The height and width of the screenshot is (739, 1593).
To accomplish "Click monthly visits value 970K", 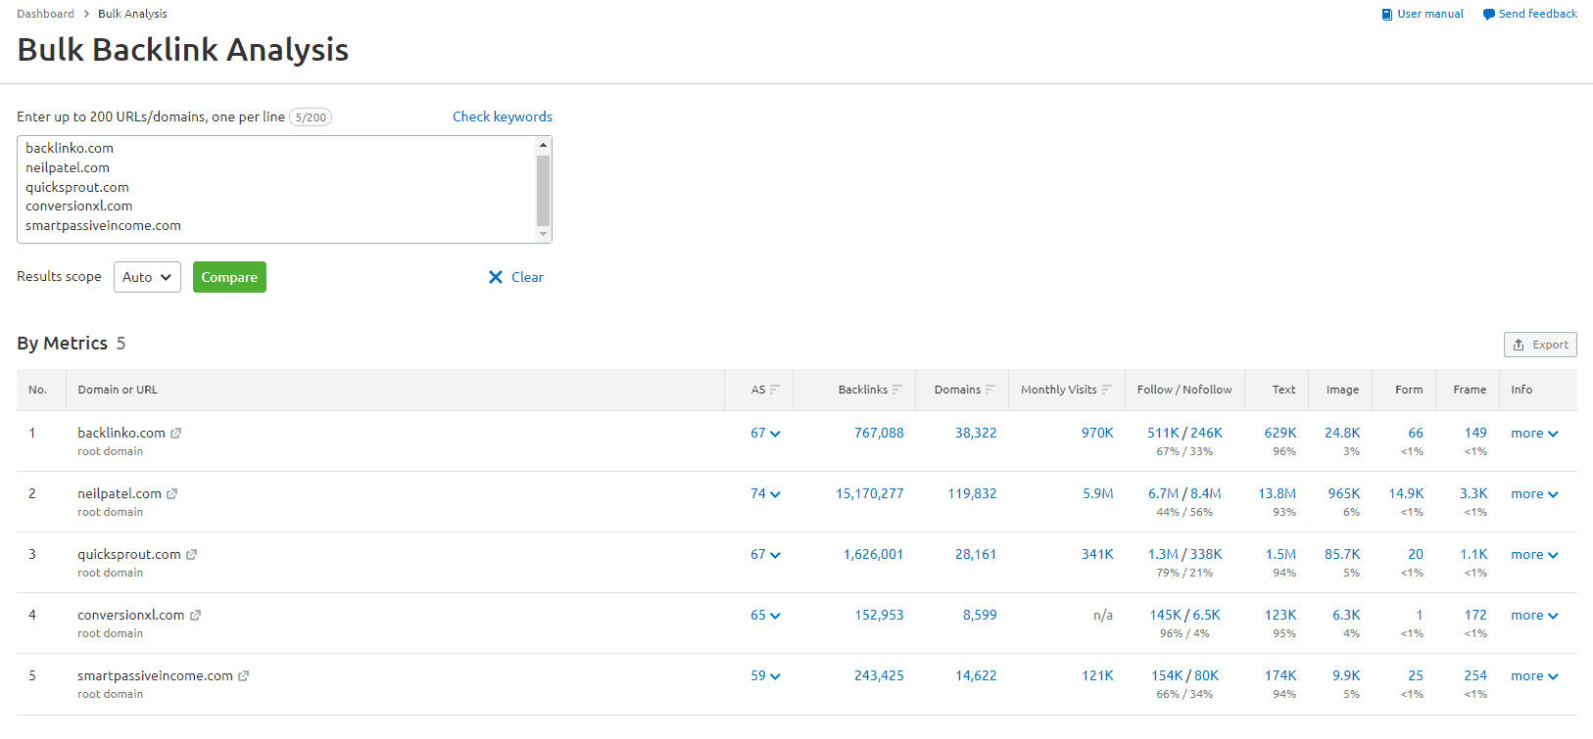I will click(1097, 433).
